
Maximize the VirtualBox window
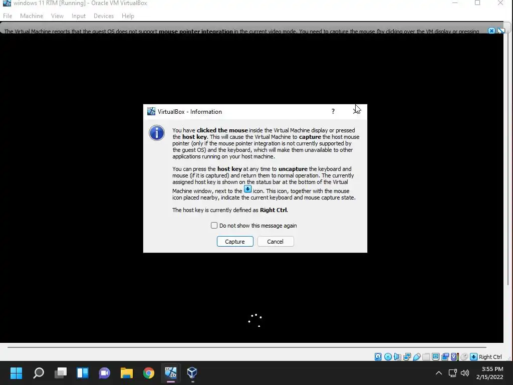[x=477, y=3]
